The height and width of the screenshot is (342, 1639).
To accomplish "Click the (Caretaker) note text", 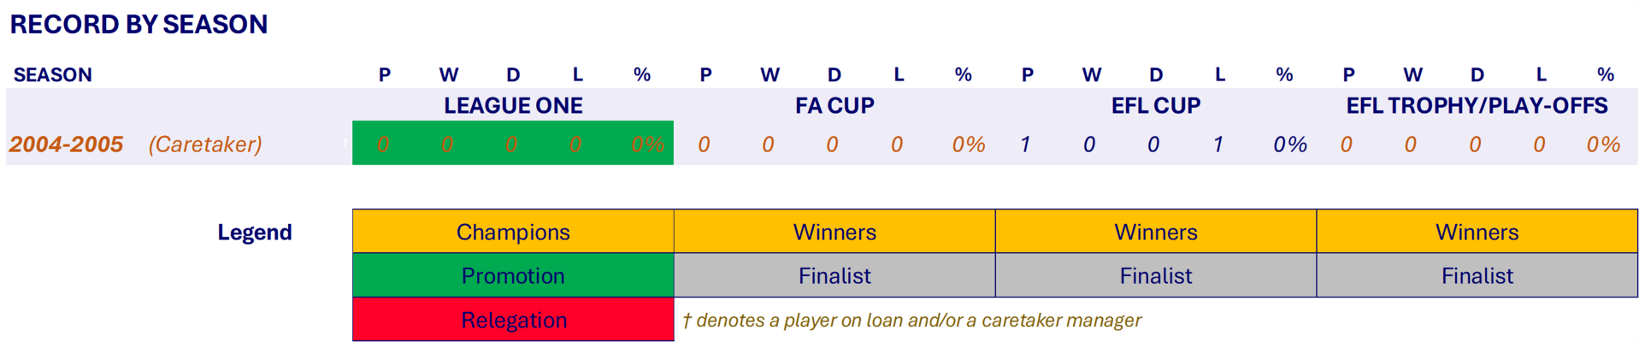I will [x=205, y=144].
